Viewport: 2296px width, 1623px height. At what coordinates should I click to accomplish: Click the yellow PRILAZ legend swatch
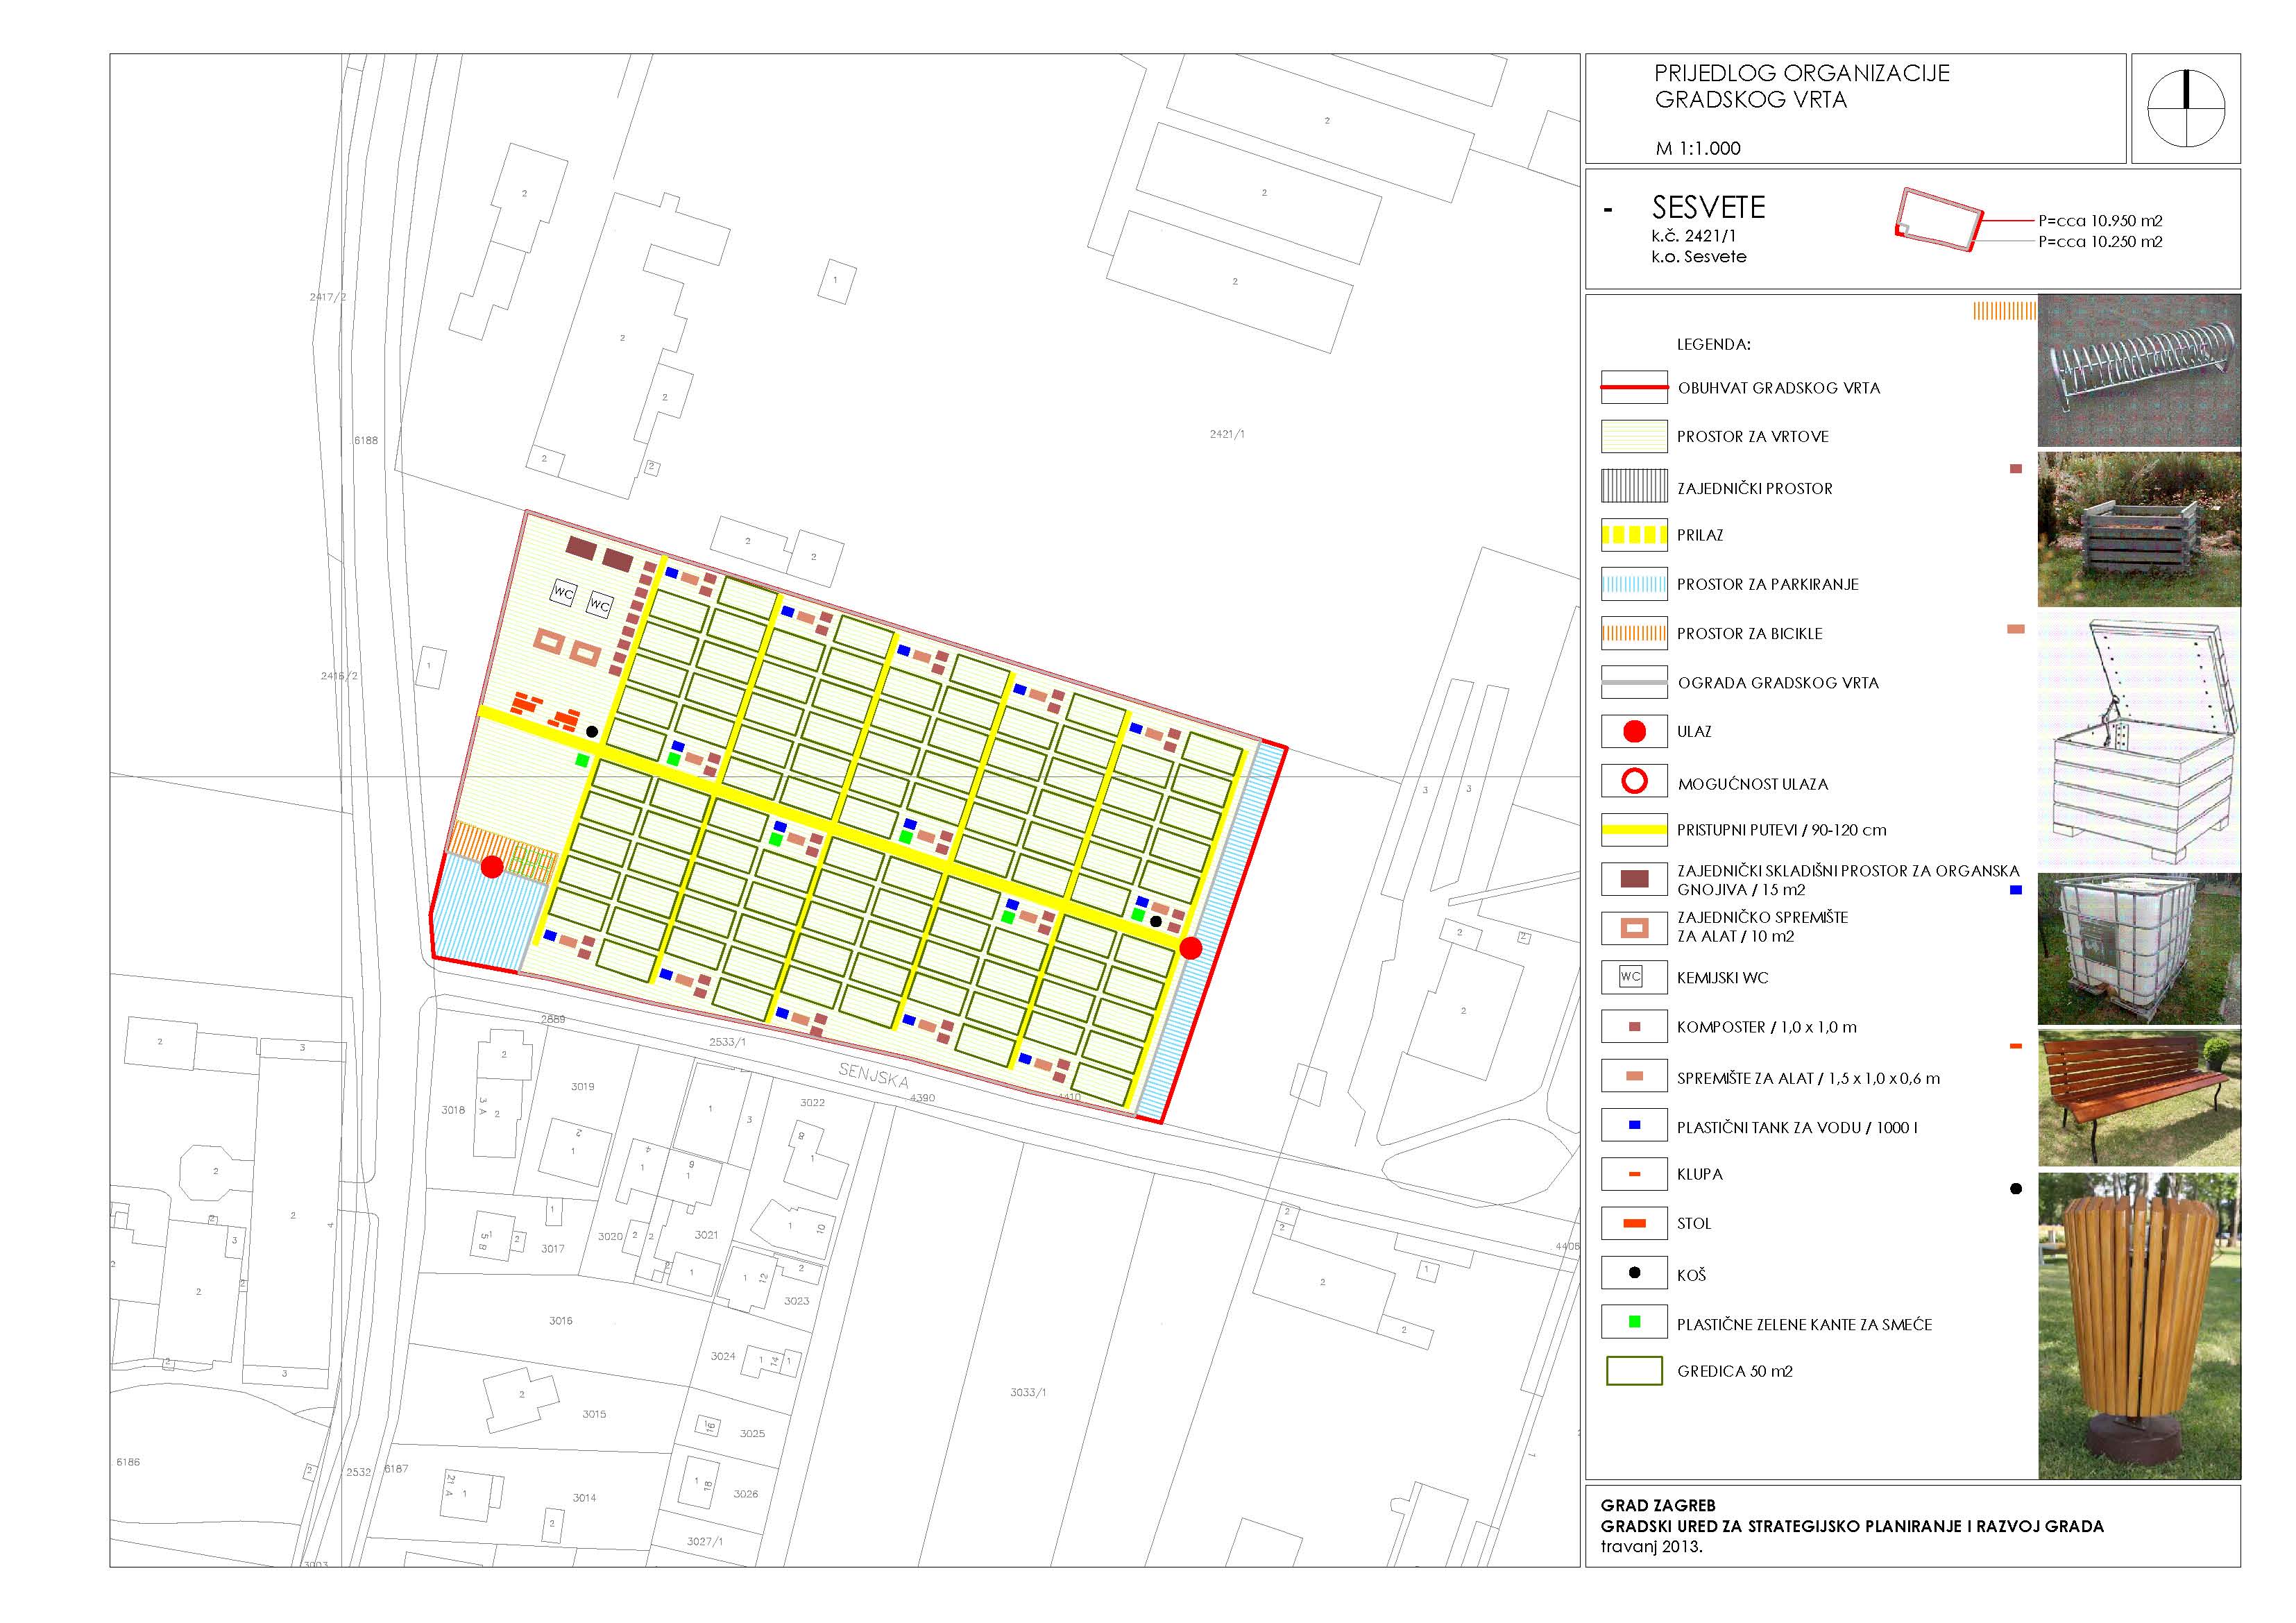pos(1634,535)
